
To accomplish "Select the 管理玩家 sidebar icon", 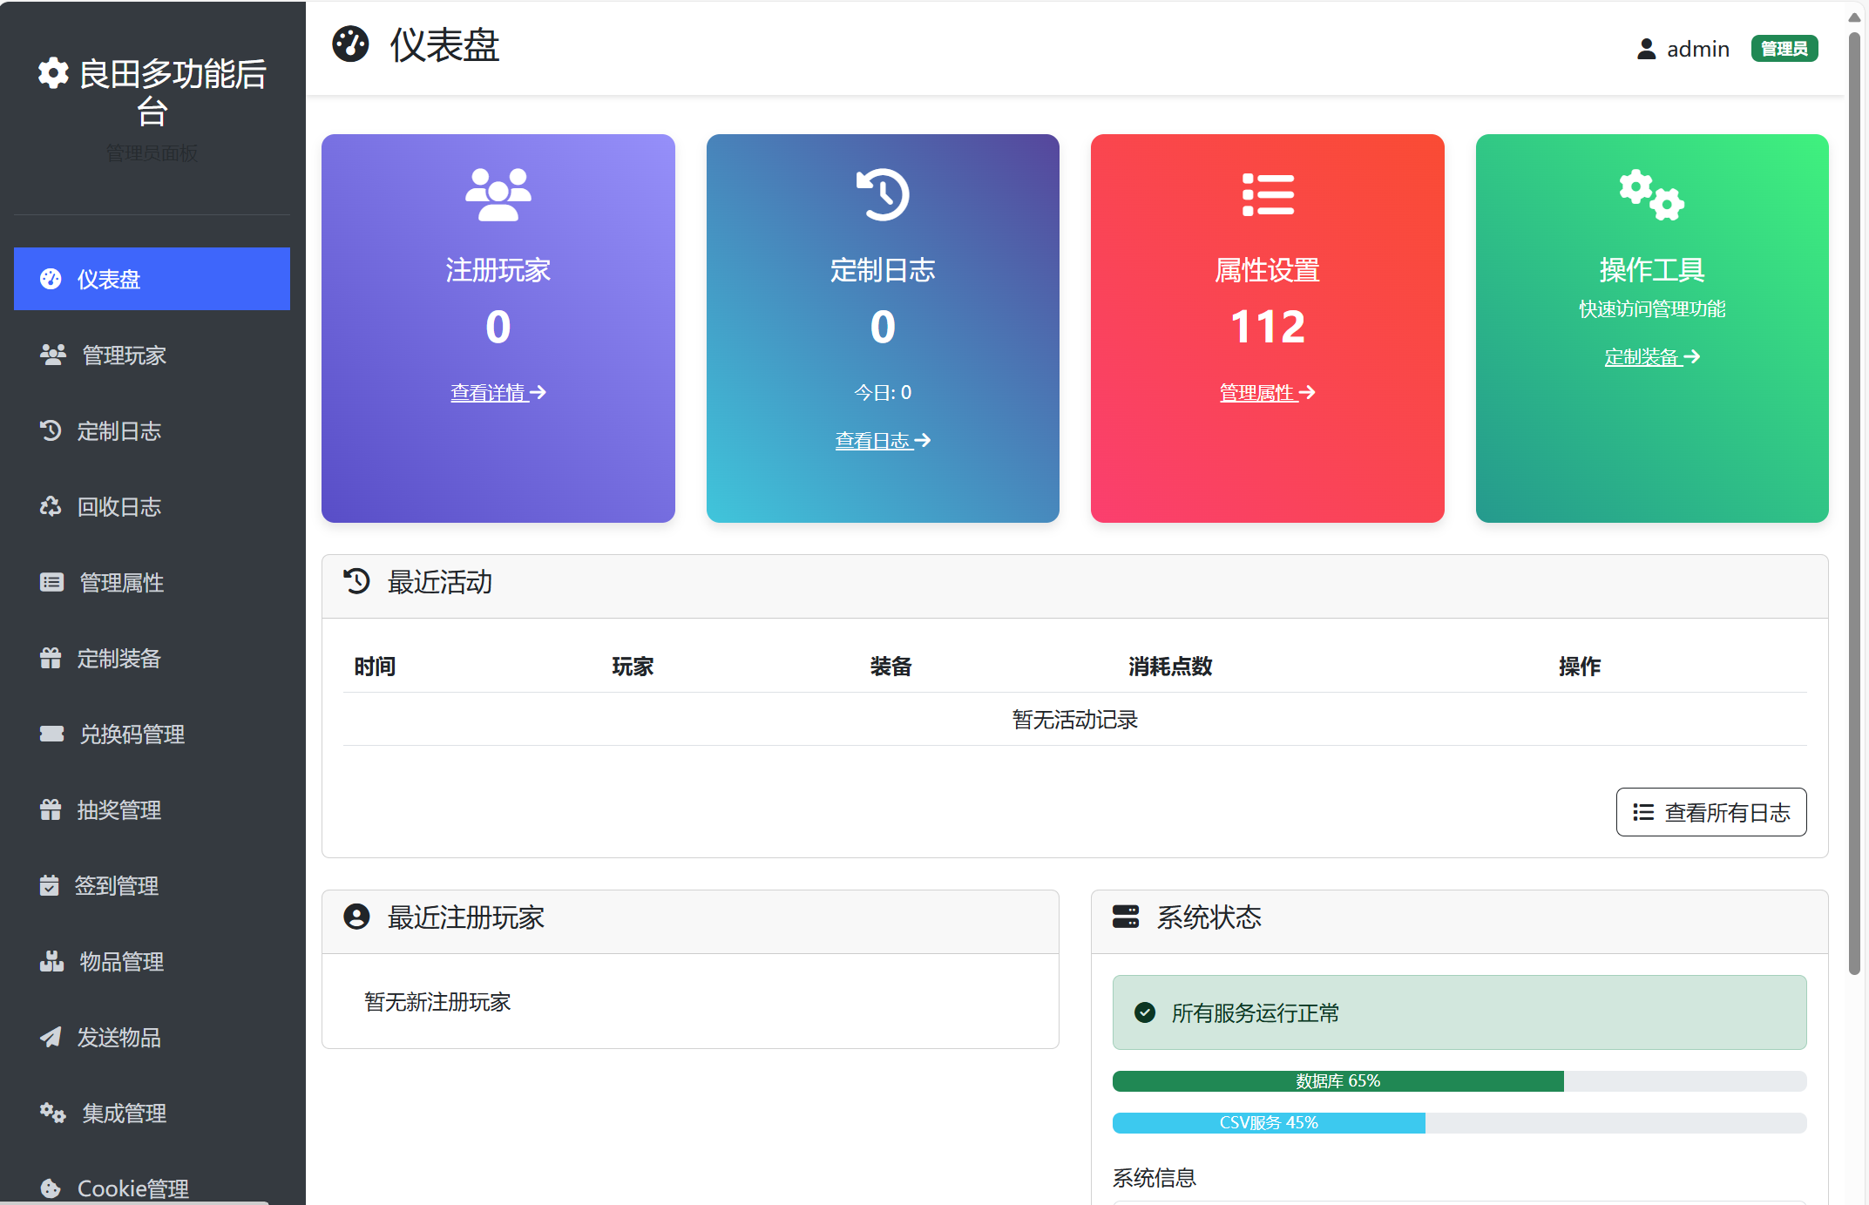I will 51,355.
